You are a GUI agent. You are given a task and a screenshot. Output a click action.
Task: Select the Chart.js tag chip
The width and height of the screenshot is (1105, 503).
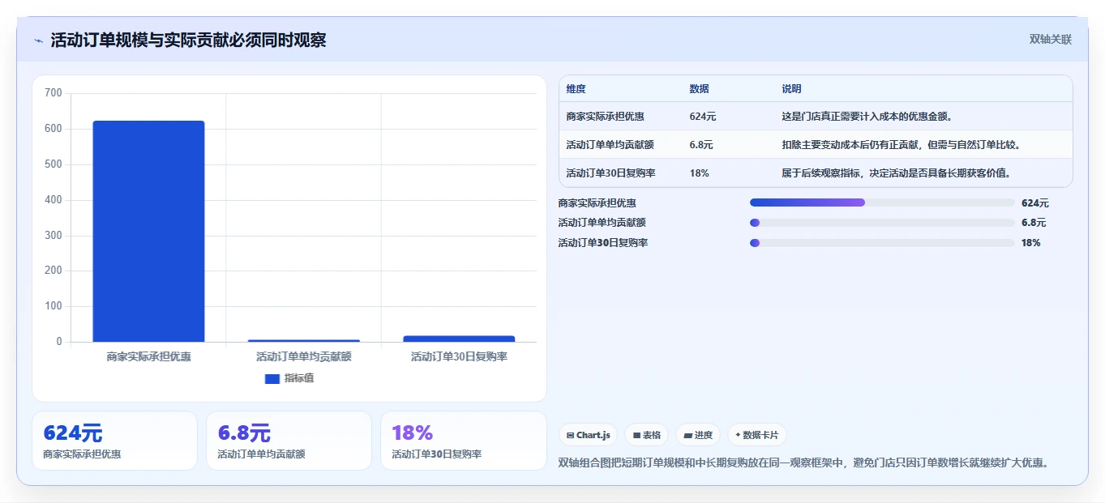tap(588, 435)
